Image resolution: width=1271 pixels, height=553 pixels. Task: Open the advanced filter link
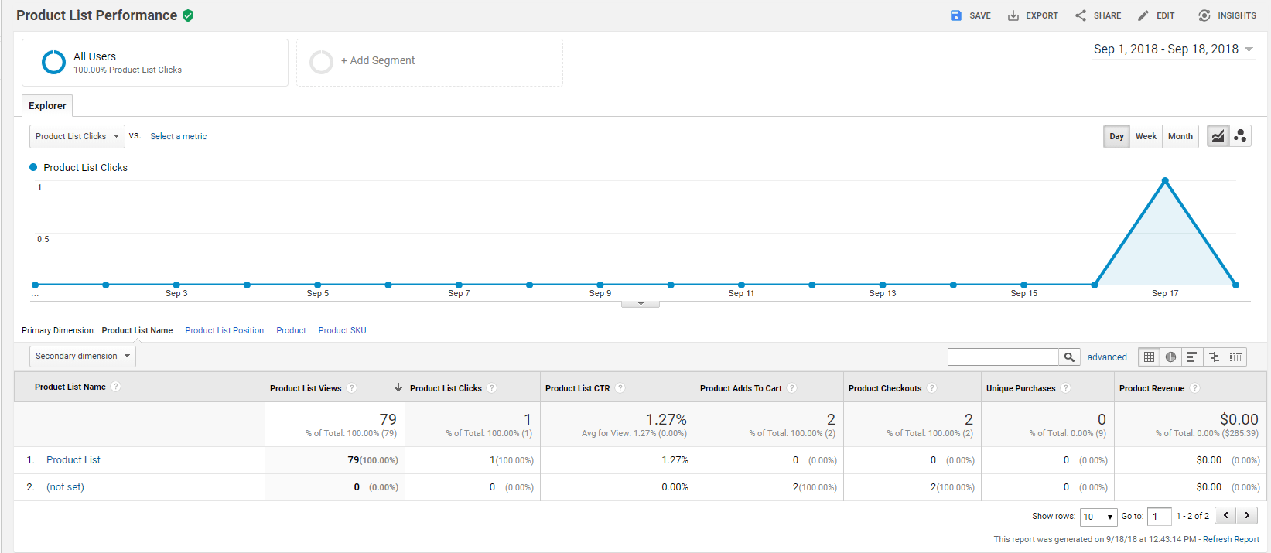pos(1107,357)
